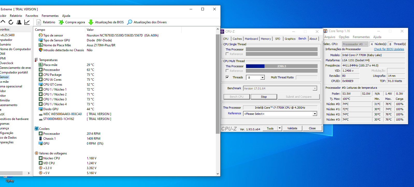Open the Threads count dropdown in CPU-Z
Viewport: 414px width, 187px height.
click(x=262, y=78)
